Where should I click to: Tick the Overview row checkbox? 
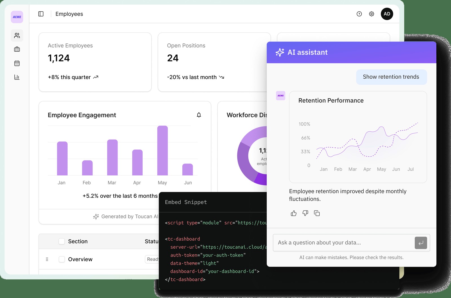[61, 259]
